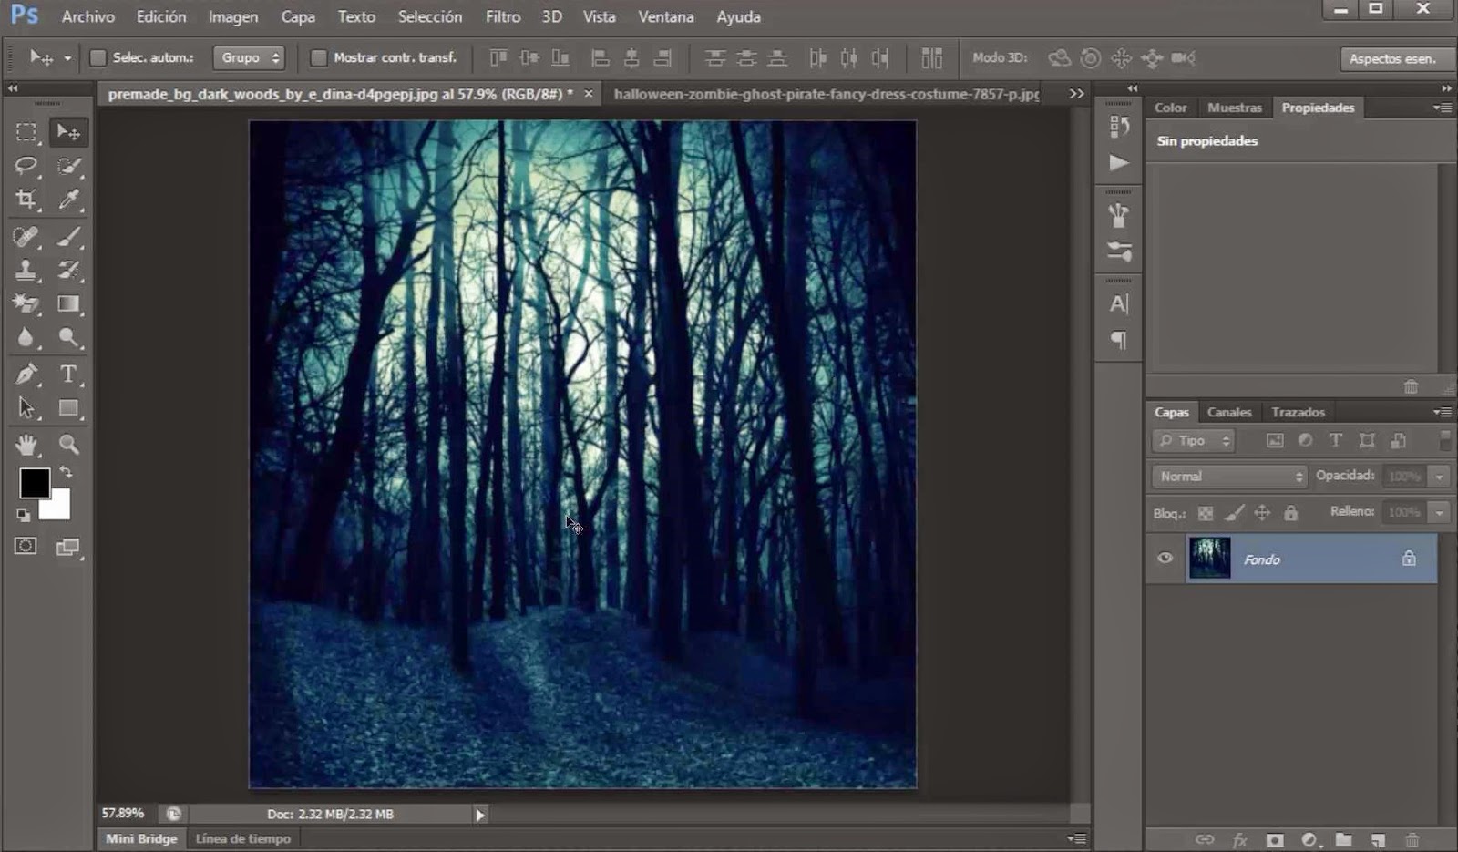The width and height of the screenshot is (1458, 852).
Task: Enable Mostrar contr. transf. checkbox
Action: point(318,57)
